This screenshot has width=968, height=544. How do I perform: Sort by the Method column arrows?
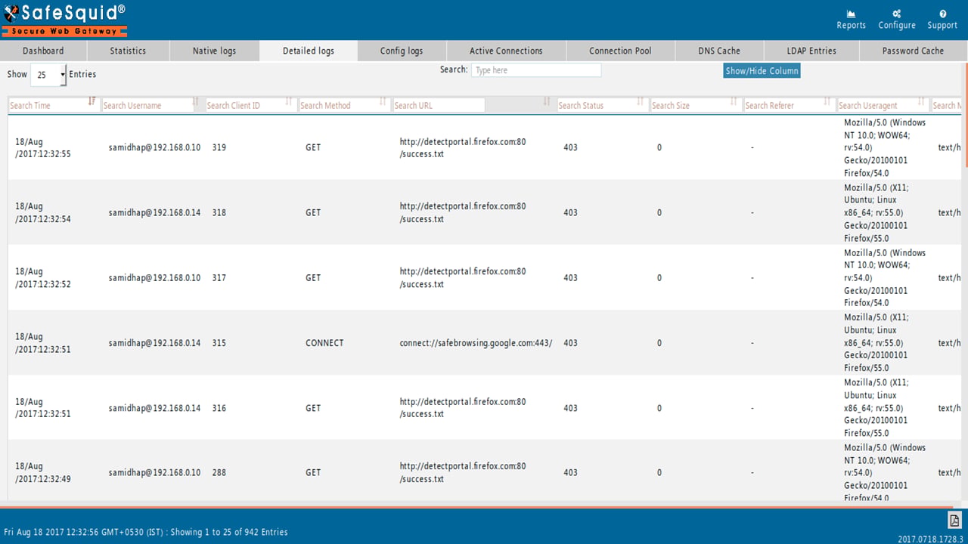pyautogui.click(x=383, y=102)
